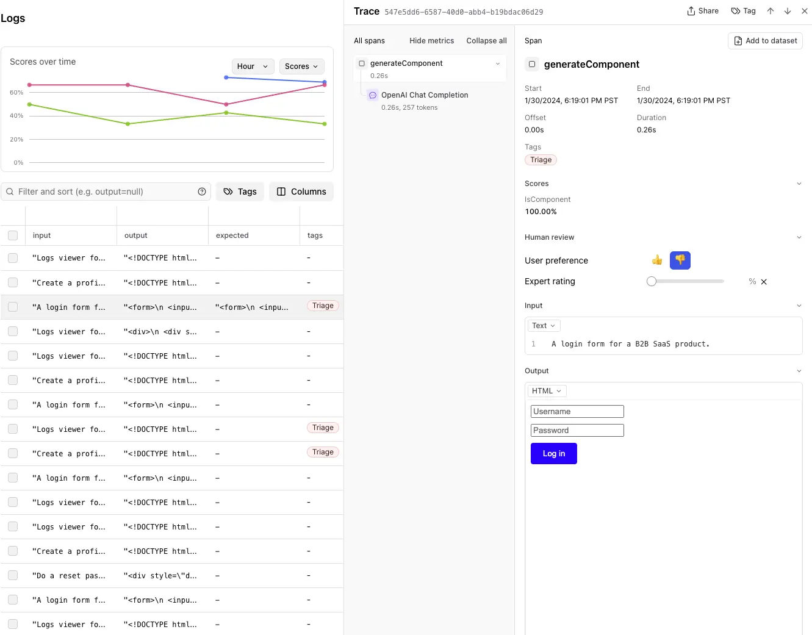The width and height of the screenshot is (812, 635).
Task: Check the checkbox on the Triage tagged row
Action: [13, 307]
